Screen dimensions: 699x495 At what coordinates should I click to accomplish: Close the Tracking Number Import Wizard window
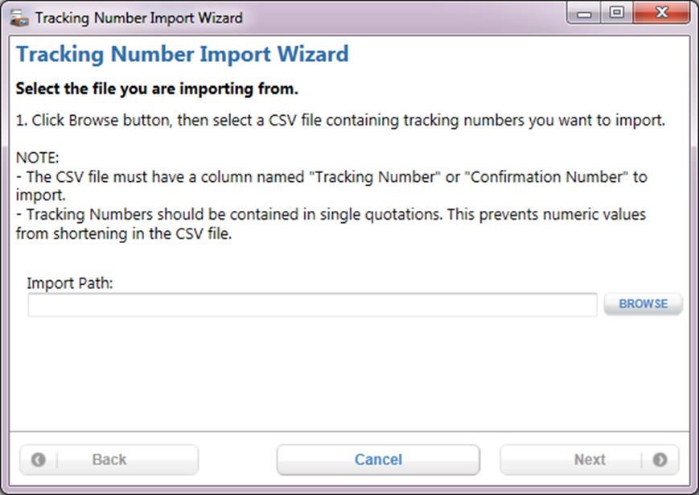[x=662, y=13]
